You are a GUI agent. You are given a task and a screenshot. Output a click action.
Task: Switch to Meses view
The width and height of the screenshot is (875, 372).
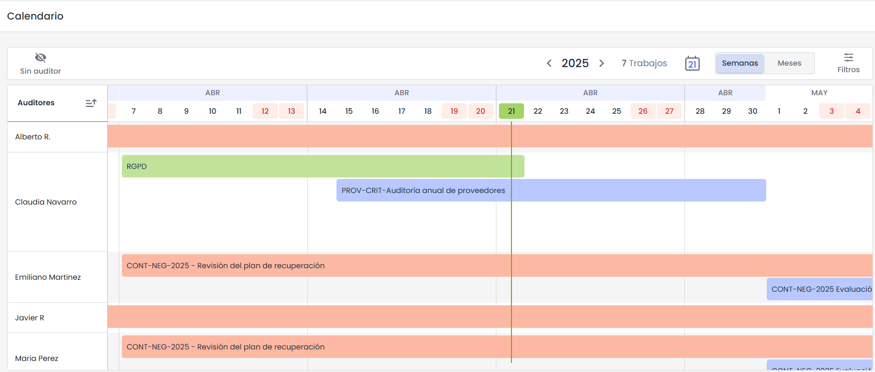coord(789,63)
